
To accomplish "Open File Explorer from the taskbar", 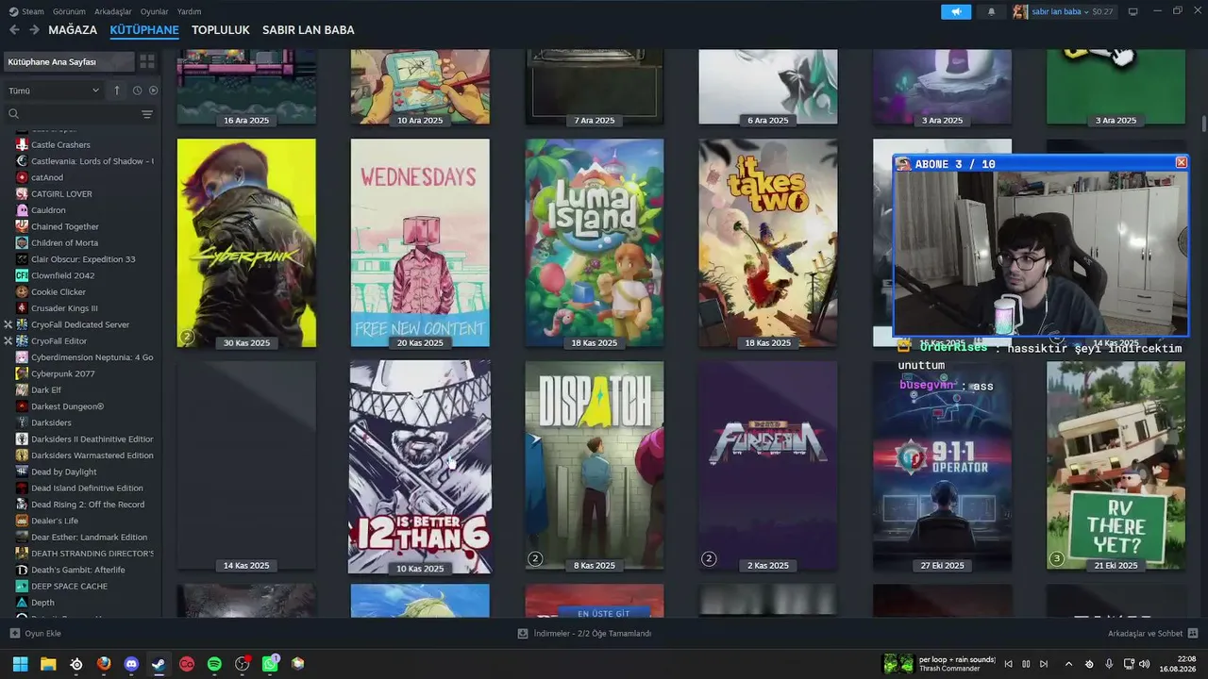I will tap(48, 664).
